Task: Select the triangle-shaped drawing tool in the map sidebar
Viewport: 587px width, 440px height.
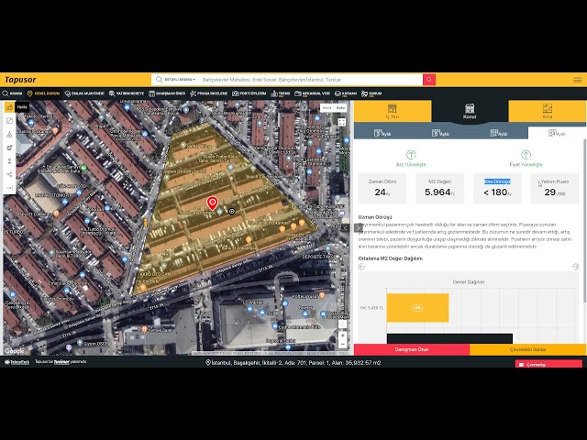Action: point(9,134)
